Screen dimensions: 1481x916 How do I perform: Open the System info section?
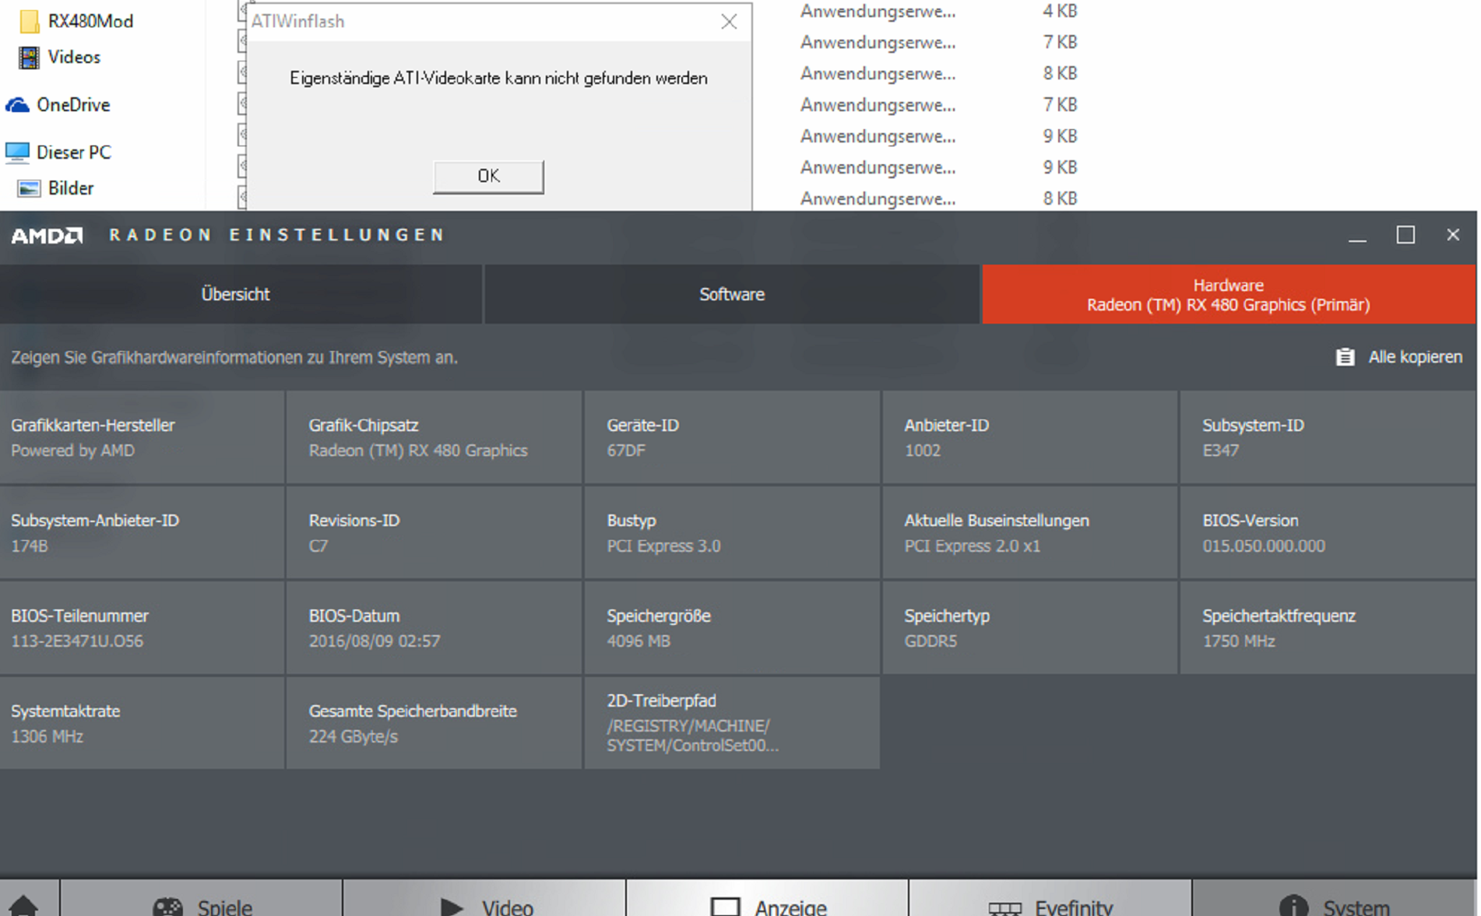tap(1333, 905)
